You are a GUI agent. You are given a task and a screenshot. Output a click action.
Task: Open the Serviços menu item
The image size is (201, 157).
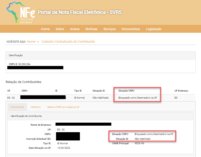click(110, 29)
